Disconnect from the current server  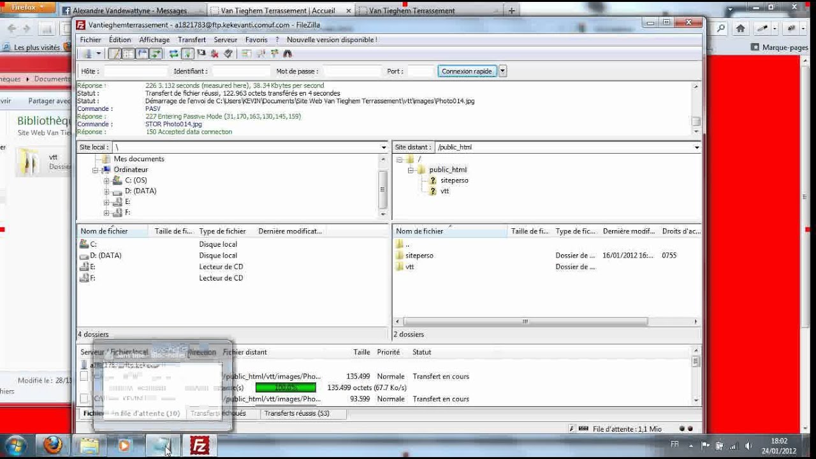[215, 54]
